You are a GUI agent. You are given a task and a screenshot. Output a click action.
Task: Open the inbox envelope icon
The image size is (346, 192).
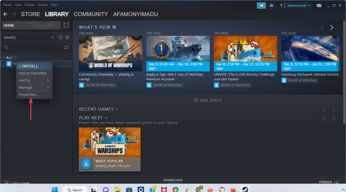click(271, 6)
